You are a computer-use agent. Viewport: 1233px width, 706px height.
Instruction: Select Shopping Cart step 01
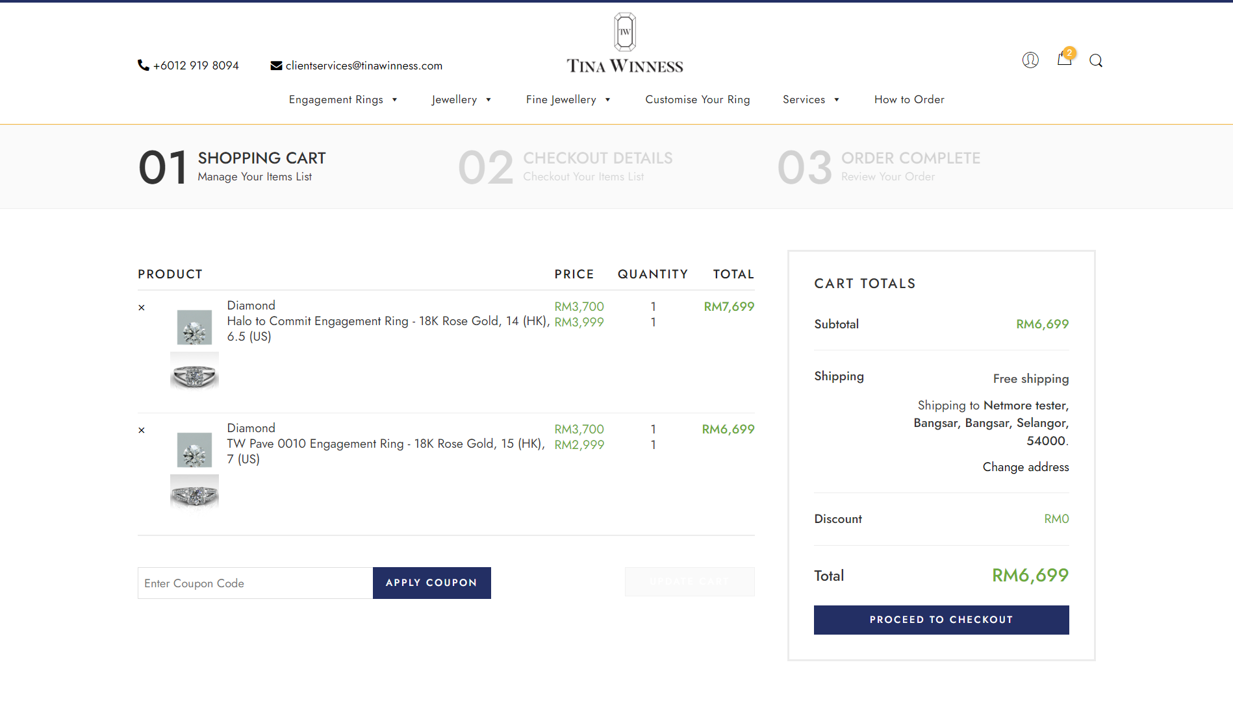pyautogui.click(x=232, y=167)
